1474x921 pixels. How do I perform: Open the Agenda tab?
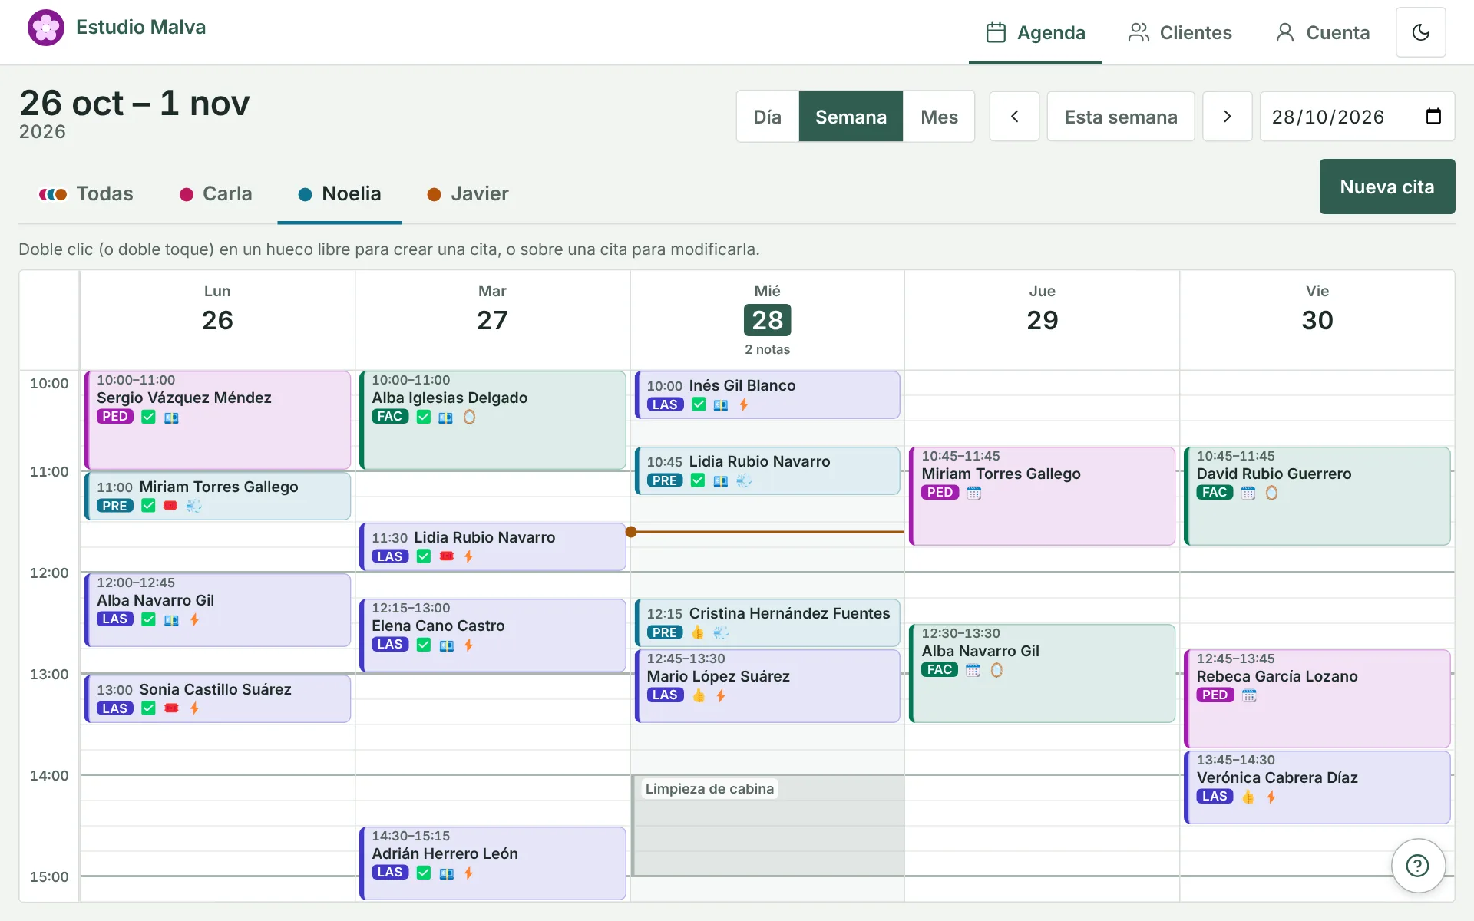(1035, 32)
